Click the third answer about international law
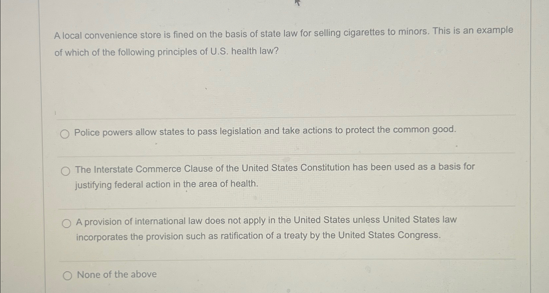 point(264,221)
